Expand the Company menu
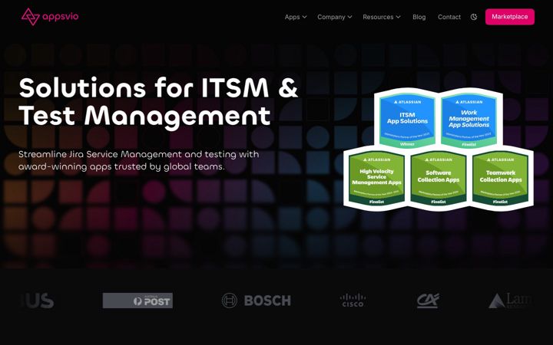The width and height of the screenshot is (553, 345). pos(334,17)
